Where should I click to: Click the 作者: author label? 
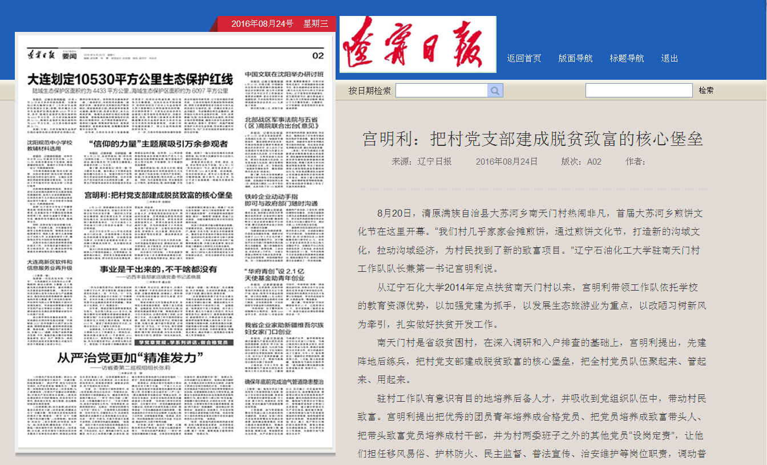click(635, 161)
